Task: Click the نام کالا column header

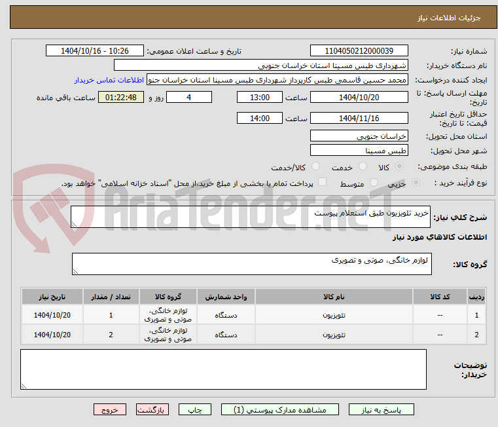Action: 334,297
